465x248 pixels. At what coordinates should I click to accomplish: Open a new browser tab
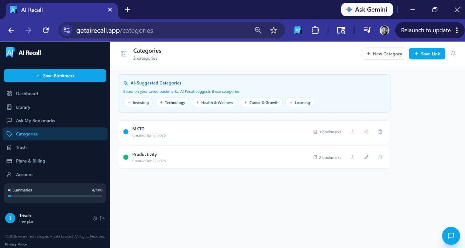pos(127,10)
